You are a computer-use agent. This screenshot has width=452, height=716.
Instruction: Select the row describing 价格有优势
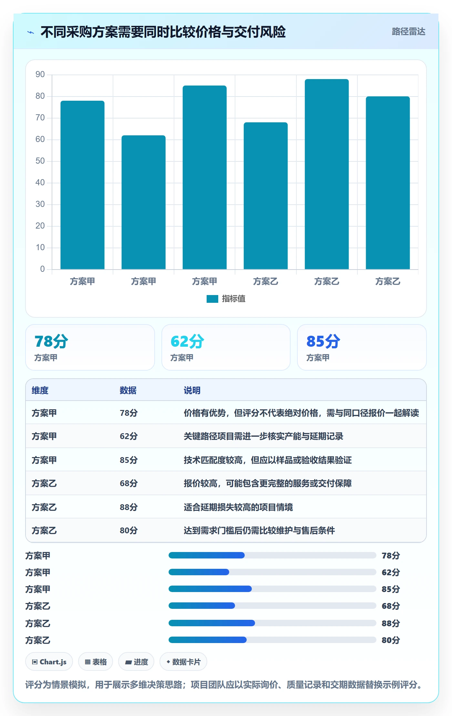point(226,413)
